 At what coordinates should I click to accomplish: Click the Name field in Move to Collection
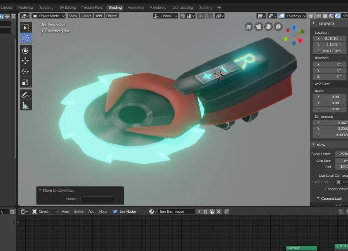pyautogui.click(x=98, y=199)
